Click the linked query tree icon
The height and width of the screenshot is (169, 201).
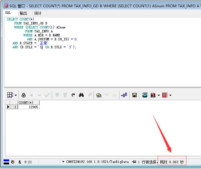click(x=124, y=95)
